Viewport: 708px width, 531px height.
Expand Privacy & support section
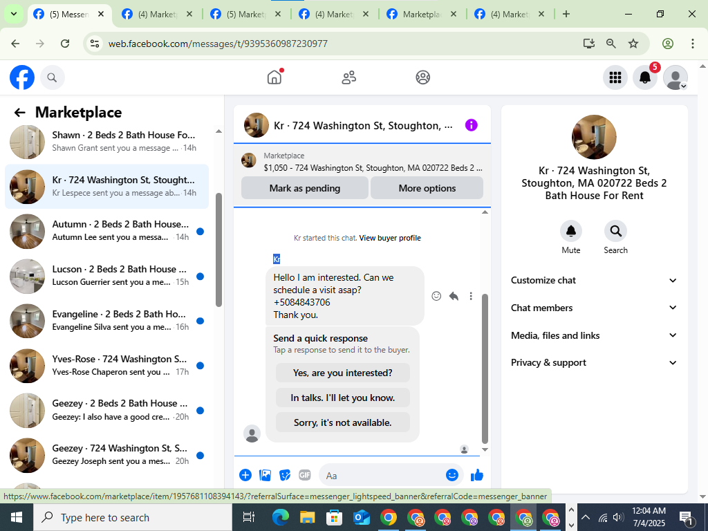594,362
